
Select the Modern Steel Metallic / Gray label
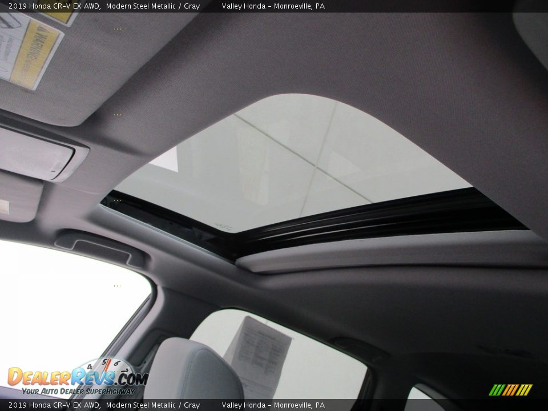tap(152, 7)
